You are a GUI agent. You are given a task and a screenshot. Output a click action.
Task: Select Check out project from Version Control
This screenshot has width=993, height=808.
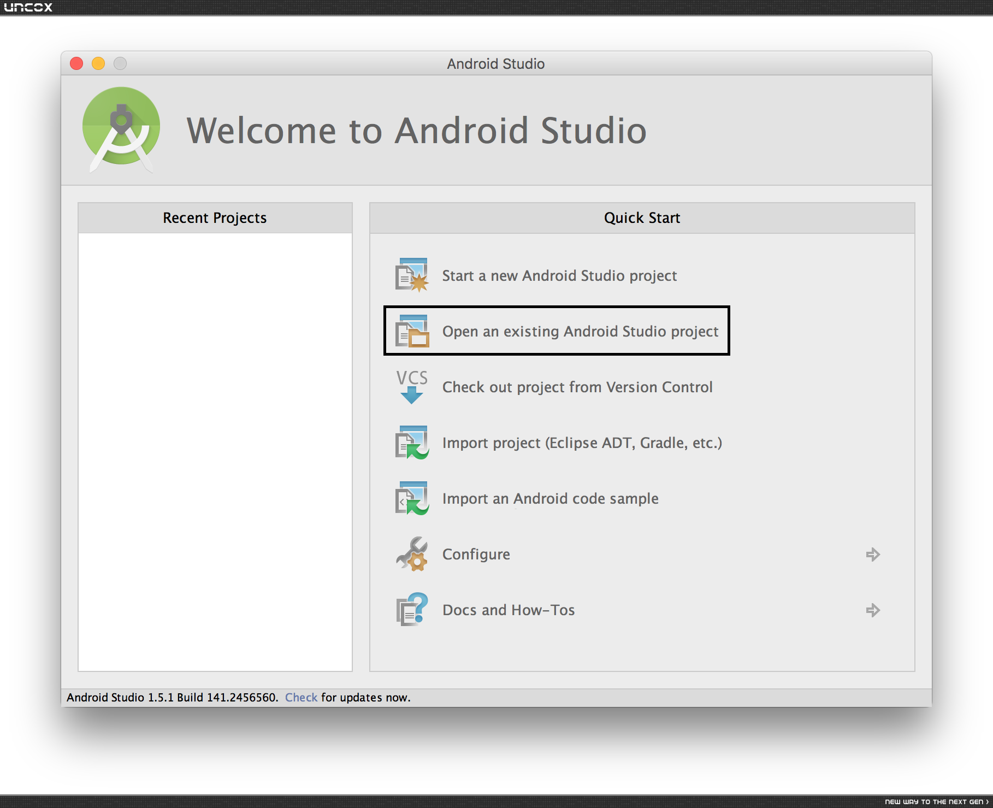pos(577,387)
